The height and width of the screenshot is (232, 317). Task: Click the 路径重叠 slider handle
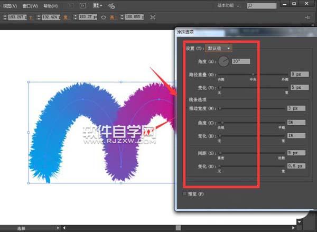coord(253,74)
